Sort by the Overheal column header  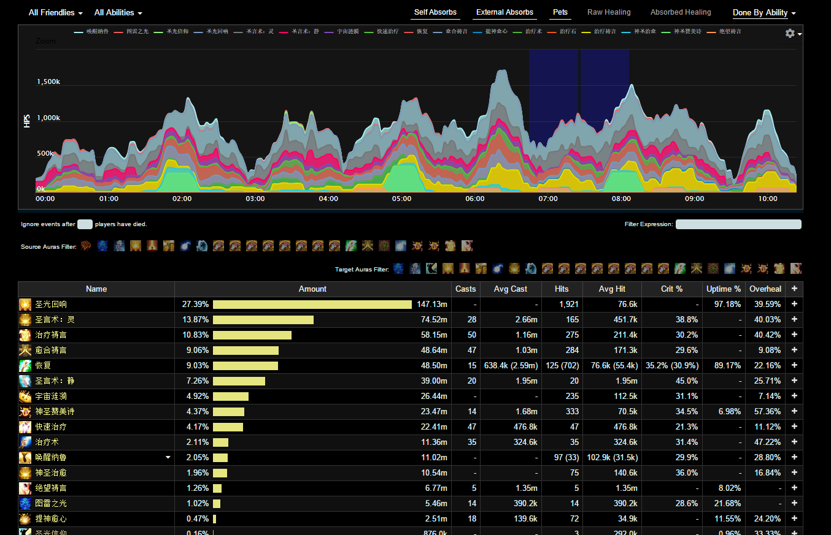click(x=765, y=289)
